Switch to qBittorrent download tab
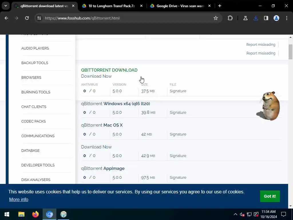 coord(44,6)
